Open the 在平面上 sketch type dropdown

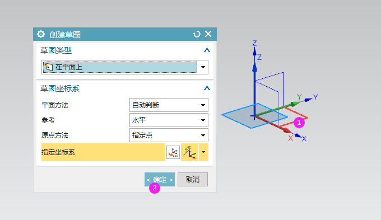point(203,67)
